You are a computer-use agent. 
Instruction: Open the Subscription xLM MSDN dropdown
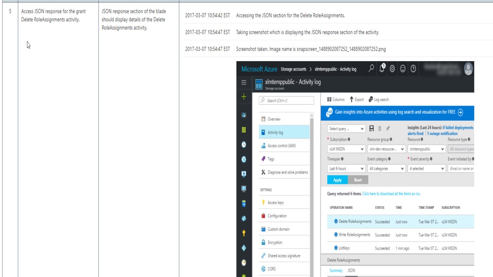click(346, 149)
